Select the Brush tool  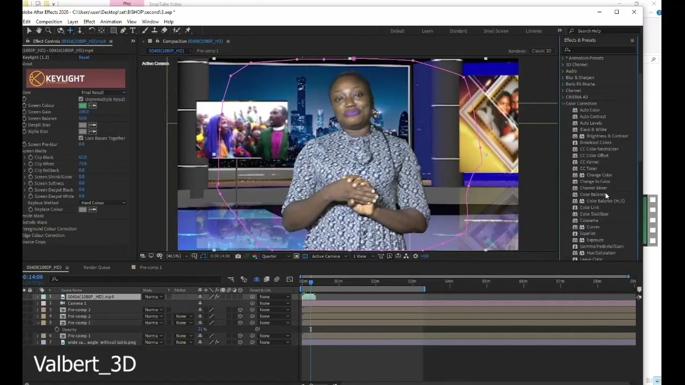[x=145, y=30]
